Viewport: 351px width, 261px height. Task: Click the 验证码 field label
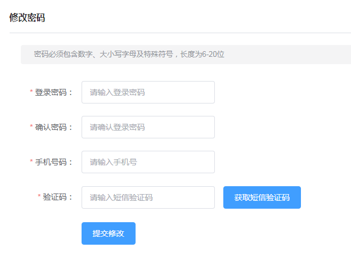click(58, 197)
